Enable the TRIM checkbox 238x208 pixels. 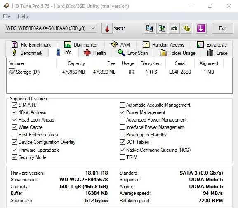click(122, 157)
